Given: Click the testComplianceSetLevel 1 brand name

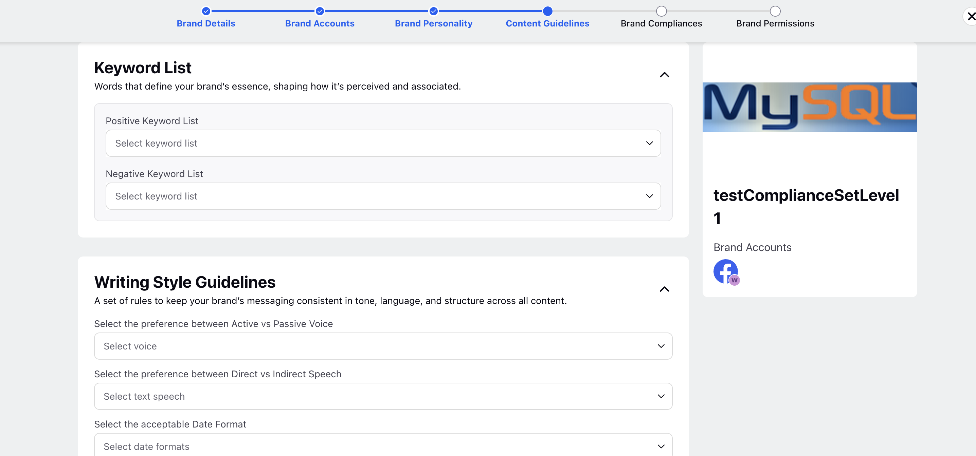Looking at the screenshot, I should pyautogui.click(x=806, y=206).
